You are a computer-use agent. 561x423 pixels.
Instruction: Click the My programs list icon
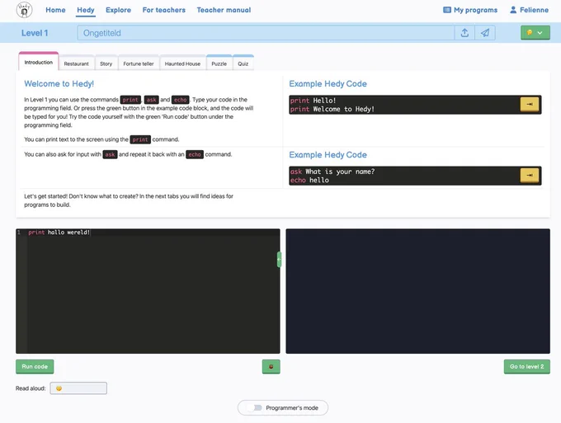[447, 10]
